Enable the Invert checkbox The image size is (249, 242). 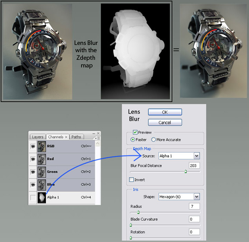coord(131,180)
